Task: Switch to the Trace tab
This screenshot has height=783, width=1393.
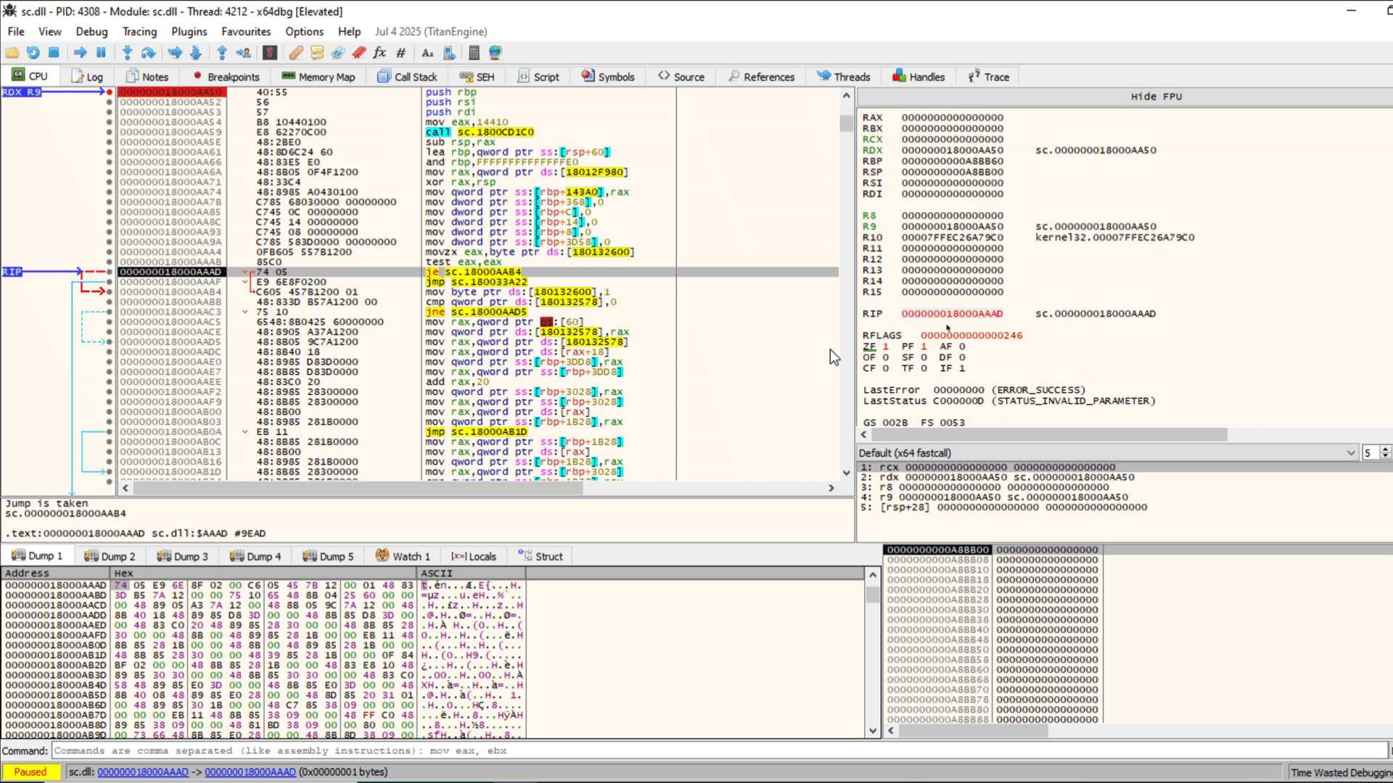Action: tap(989, 77)
